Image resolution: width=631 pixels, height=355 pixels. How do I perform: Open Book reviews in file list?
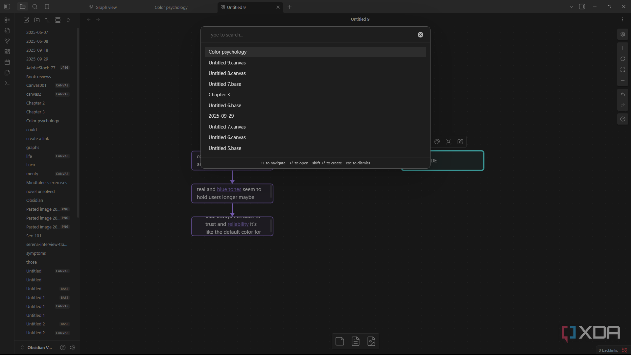[x=38, y=77]
